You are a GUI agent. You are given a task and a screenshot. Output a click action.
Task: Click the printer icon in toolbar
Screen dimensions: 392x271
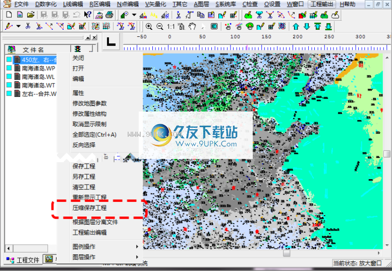(x=109, y=15)
